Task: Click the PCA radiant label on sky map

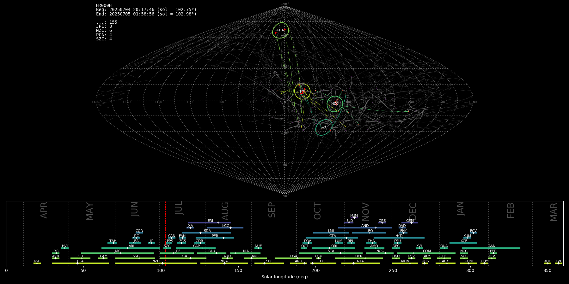Action: (280, 30)
